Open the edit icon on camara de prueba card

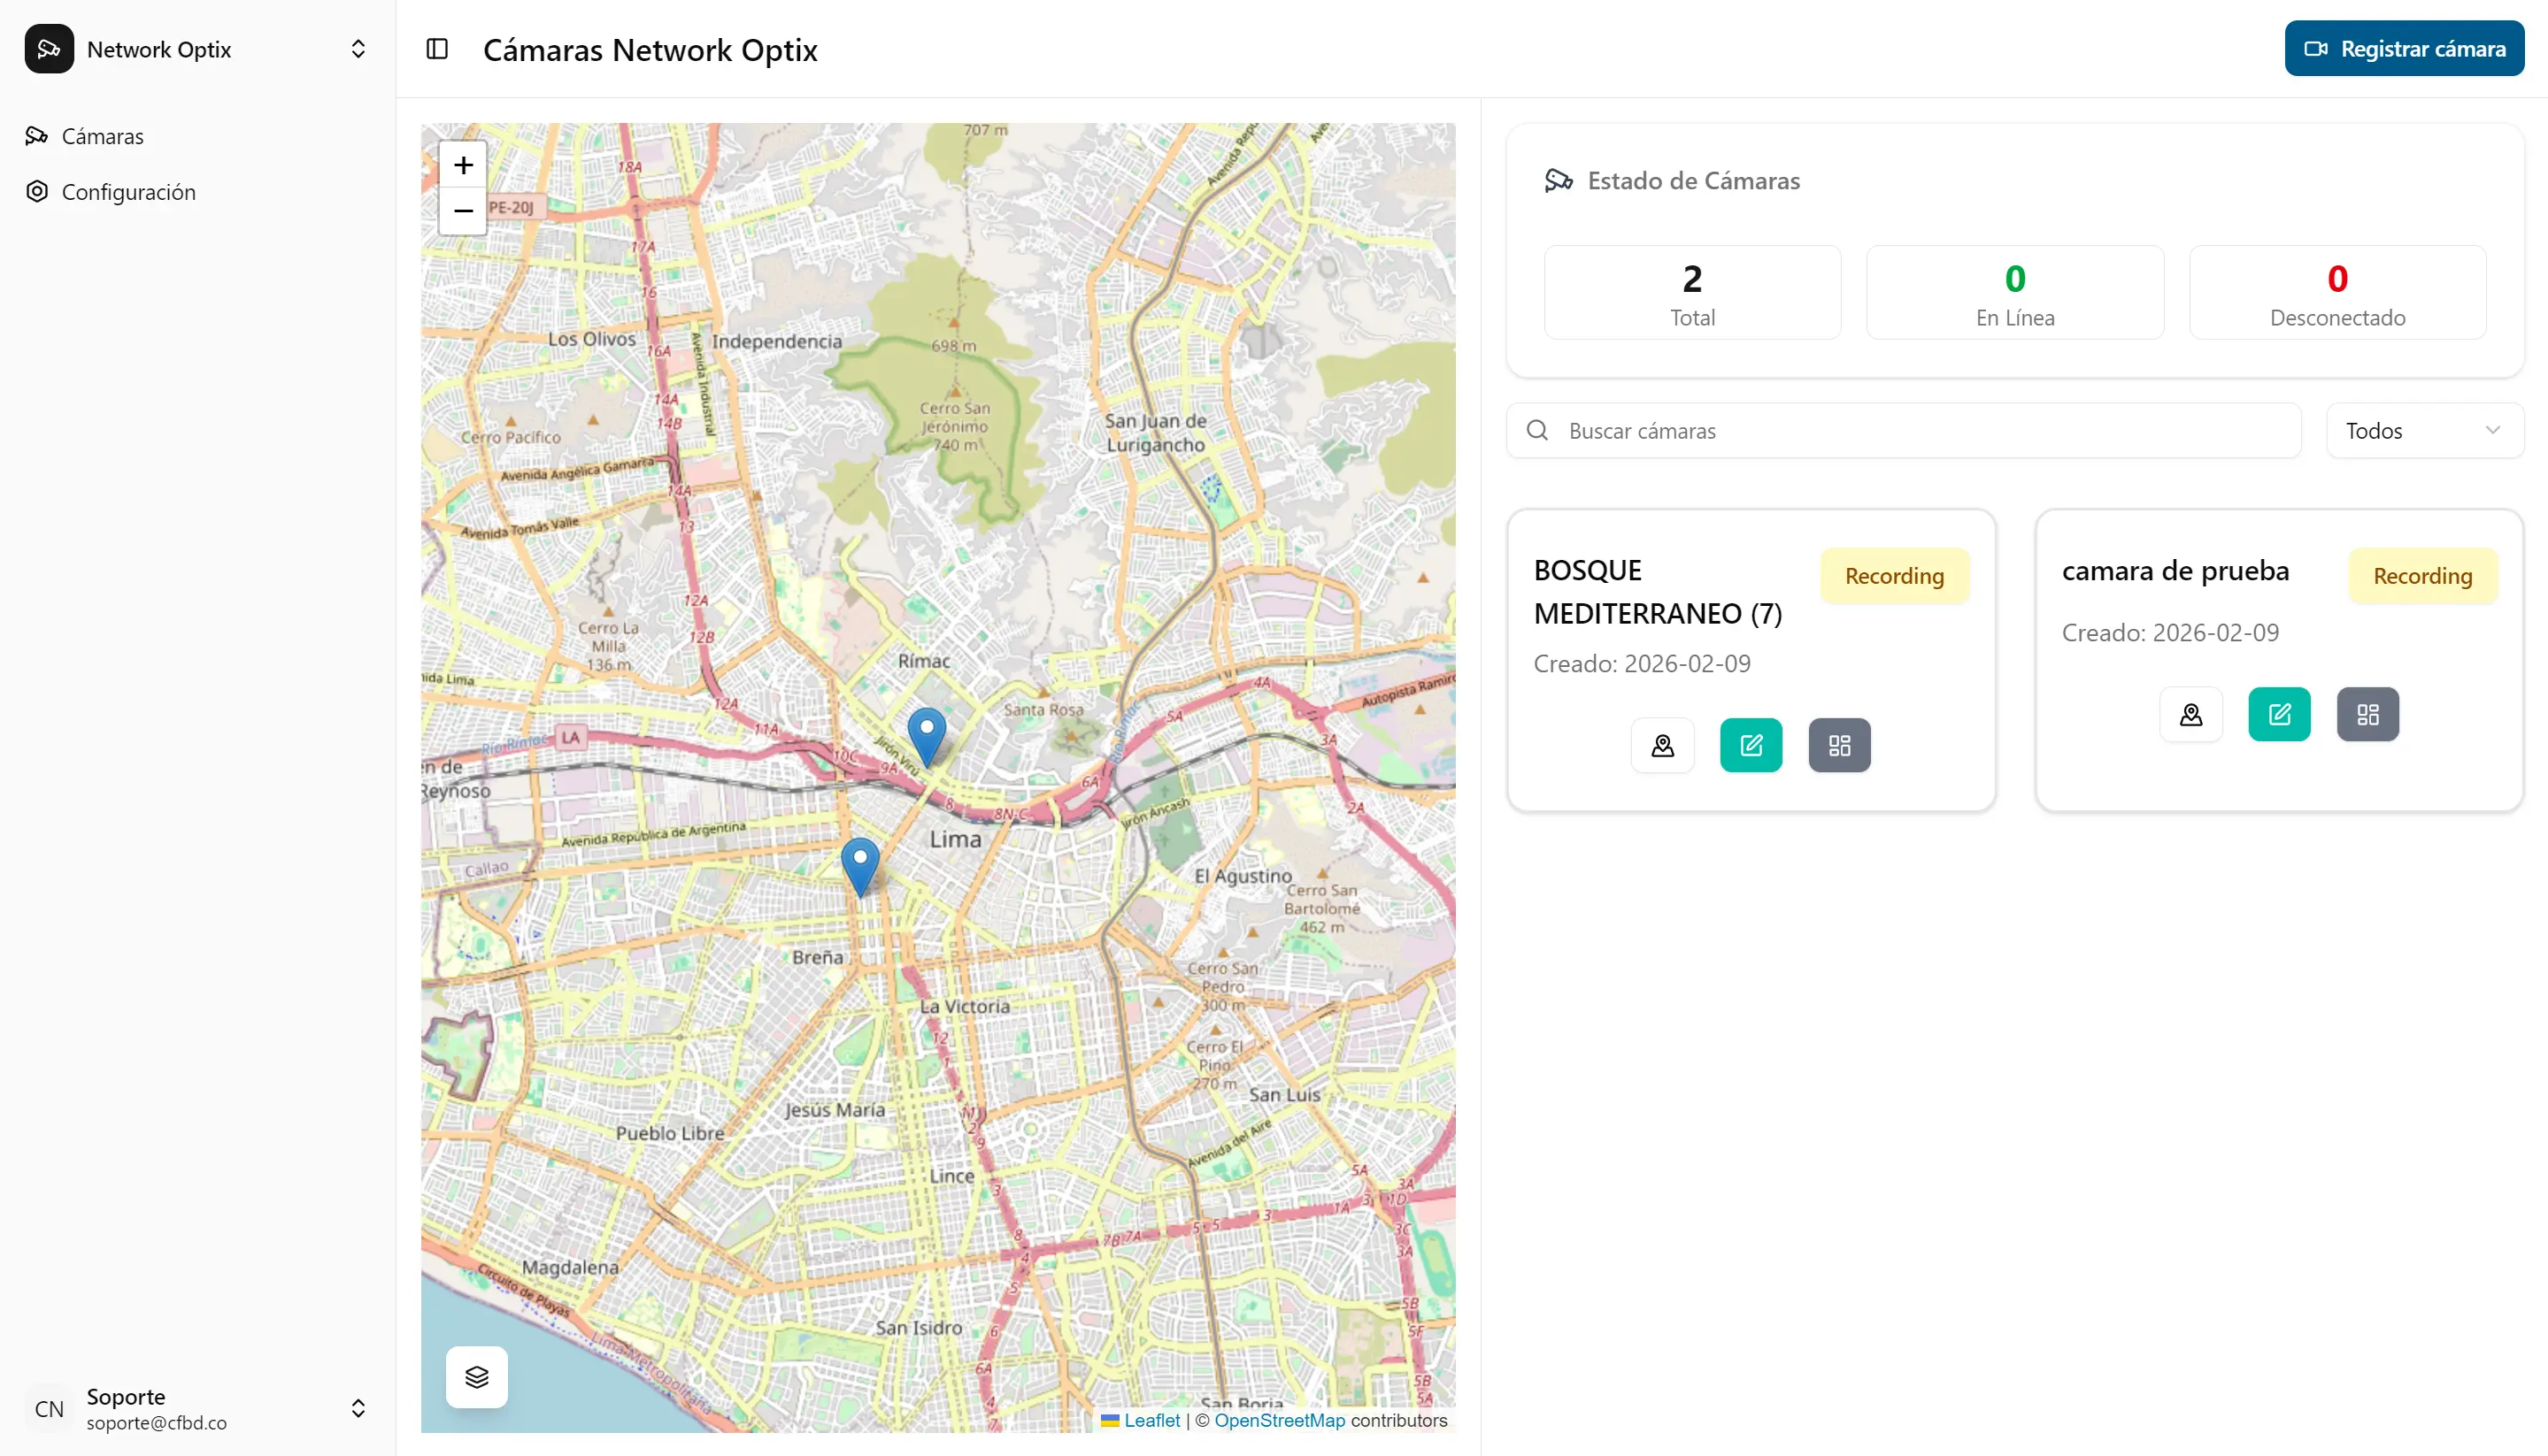(x=2279, y=713)
